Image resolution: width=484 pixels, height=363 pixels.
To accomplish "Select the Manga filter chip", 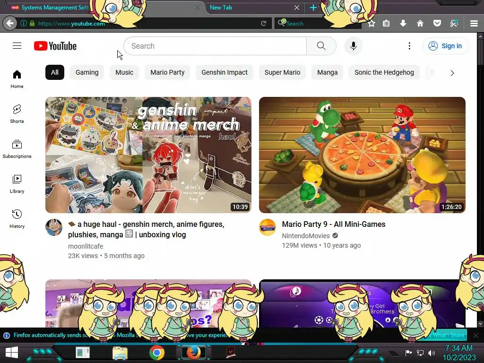I will (327, 72).
